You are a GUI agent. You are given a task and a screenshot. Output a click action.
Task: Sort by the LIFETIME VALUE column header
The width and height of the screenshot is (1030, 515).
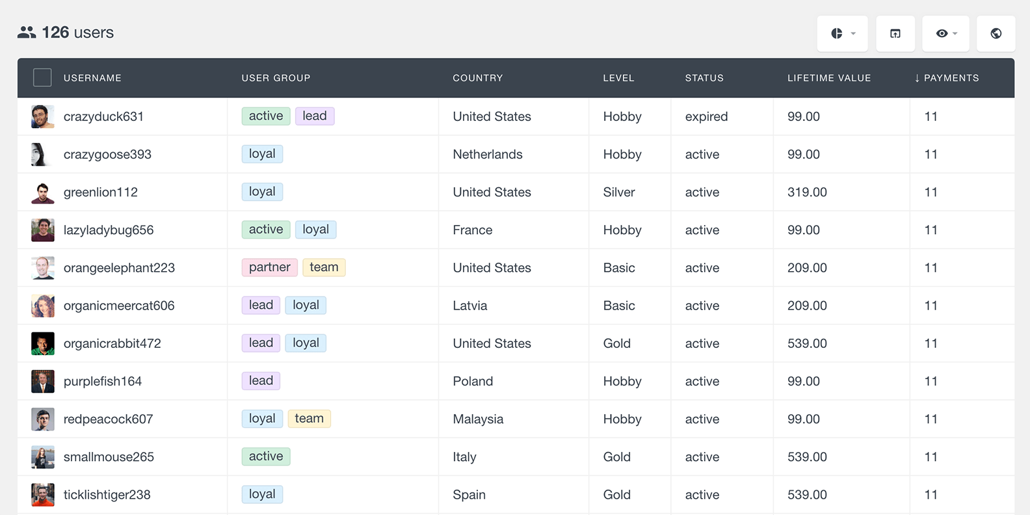click(829, 77)
